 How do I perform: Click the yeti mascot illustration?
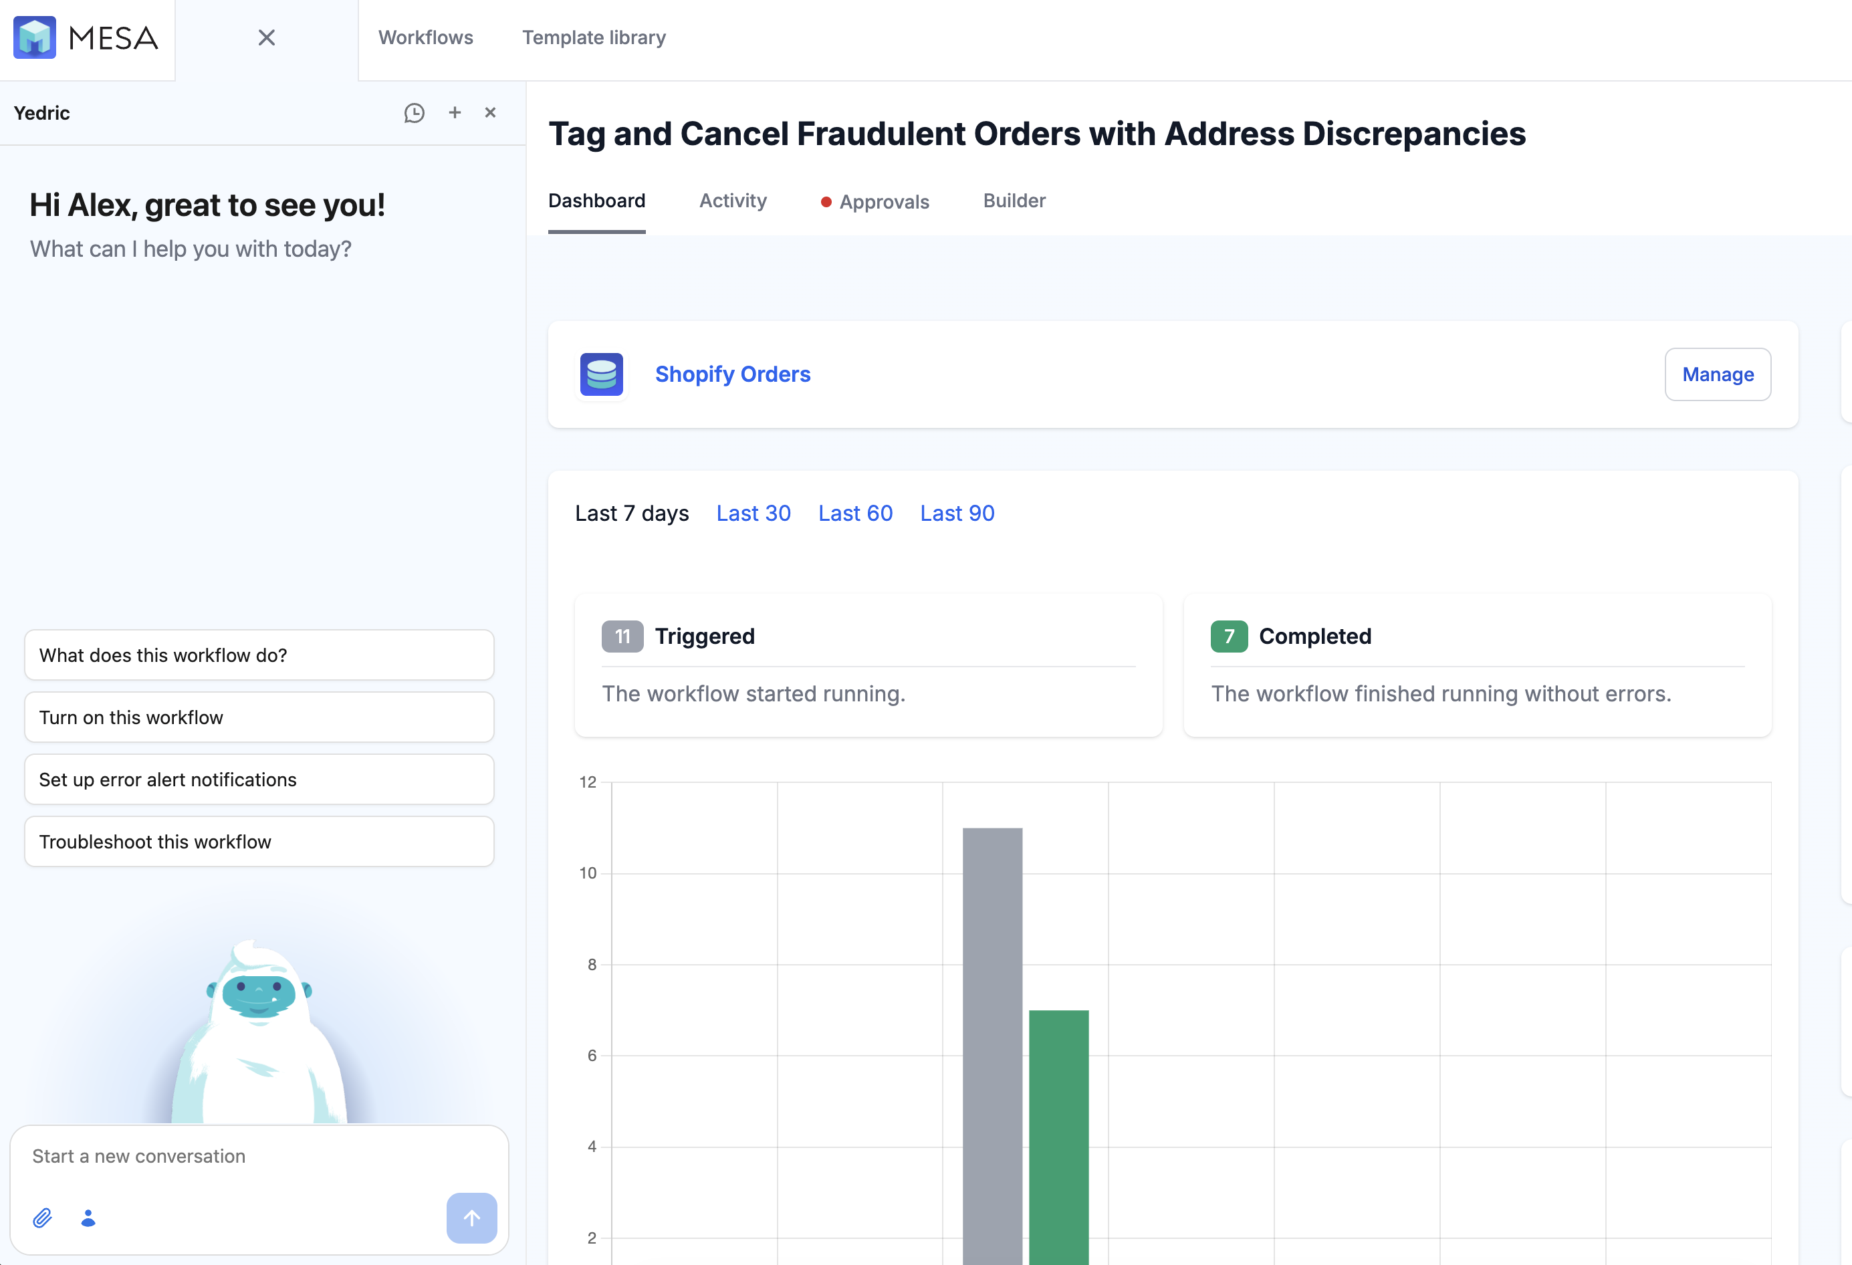(x=259, y=1032)
